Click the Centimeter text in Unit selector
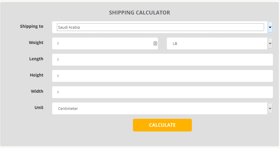280x148 pixels. click(68, 109)
